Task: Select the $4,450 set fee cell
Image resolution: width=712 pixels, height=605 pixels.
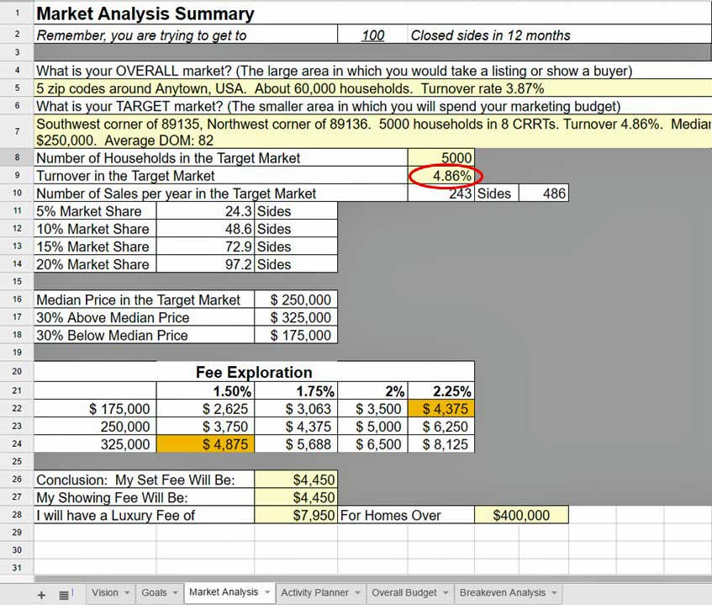Action: 296,480
